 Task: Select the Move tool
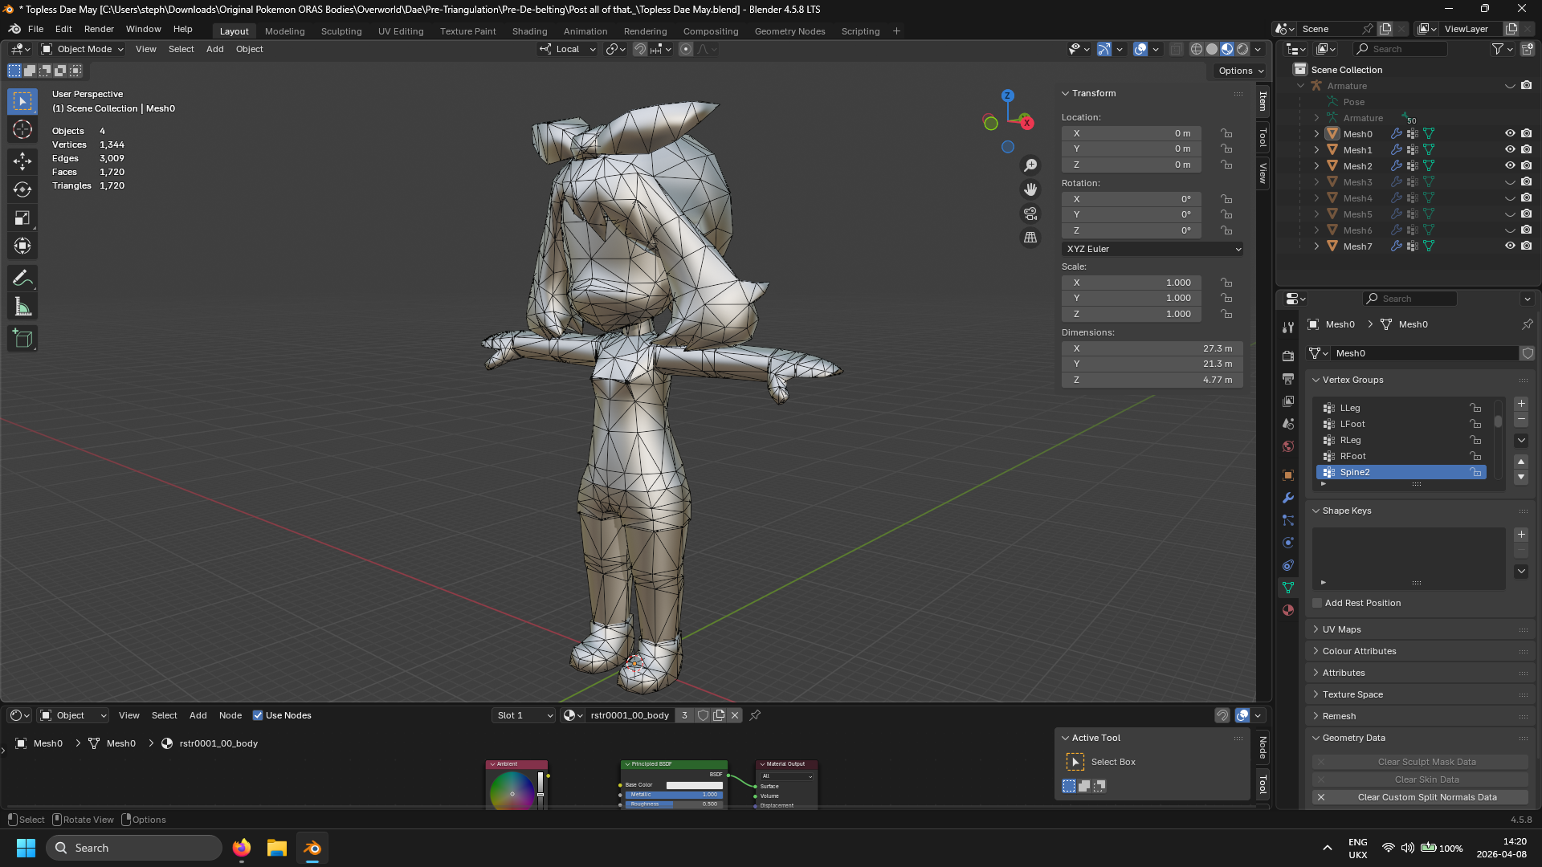(22, 161)
